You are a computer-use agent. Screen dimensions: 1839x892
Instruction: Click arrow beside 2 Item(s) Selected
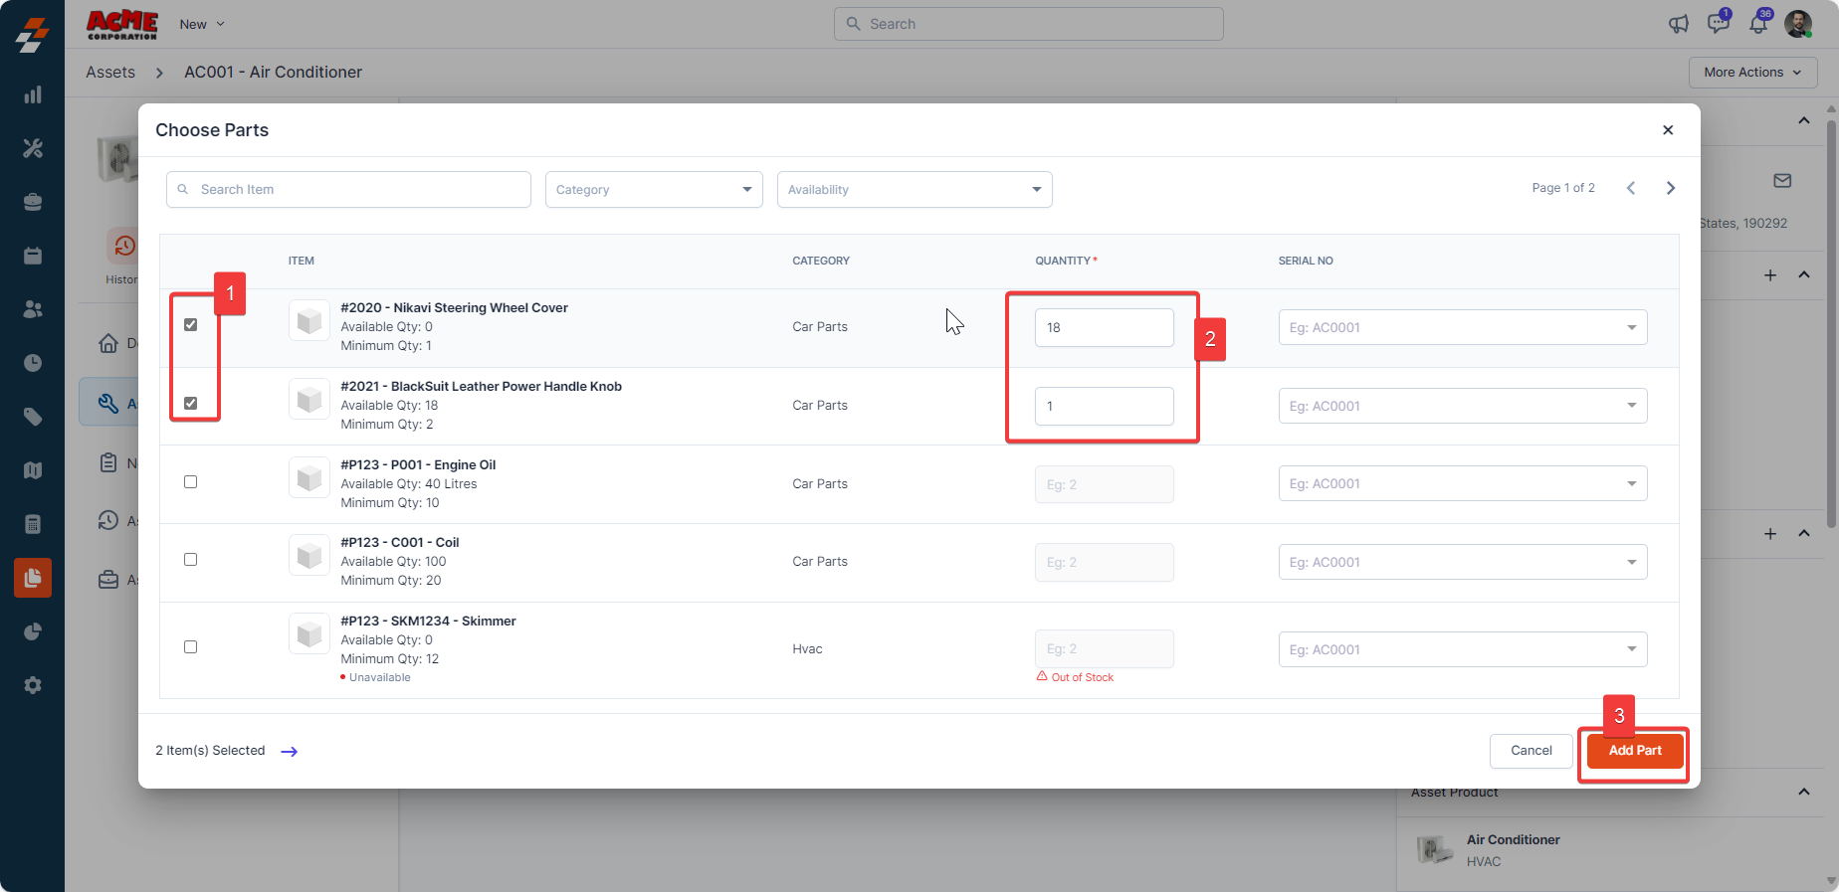[x=290, y=752]
